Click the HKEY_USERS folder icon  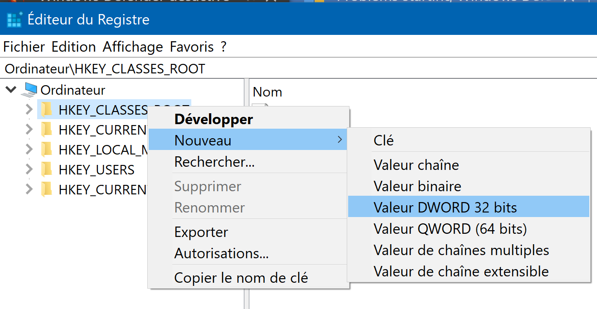pyautogui.click(x=46, y=170)
